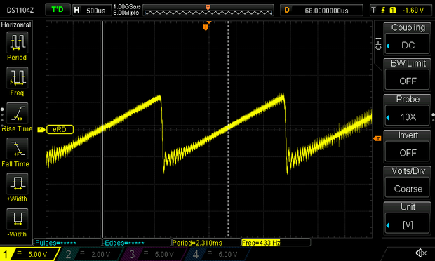The width and height of the screenshot is (435, 261).
Task: Select channel 2 tab at 2.00 V
Action: tap(91, 254)
